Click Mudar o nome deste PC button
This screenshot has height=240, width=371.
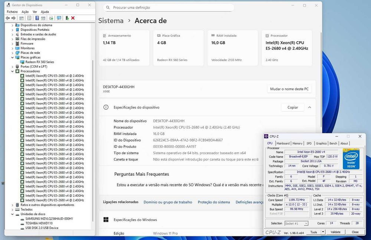point(289,89)
